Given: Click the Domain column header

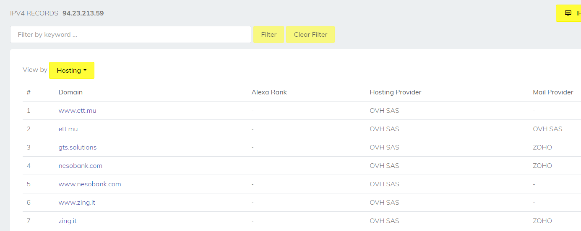Looking at the screenshot, I should click(x=70, y=92).
